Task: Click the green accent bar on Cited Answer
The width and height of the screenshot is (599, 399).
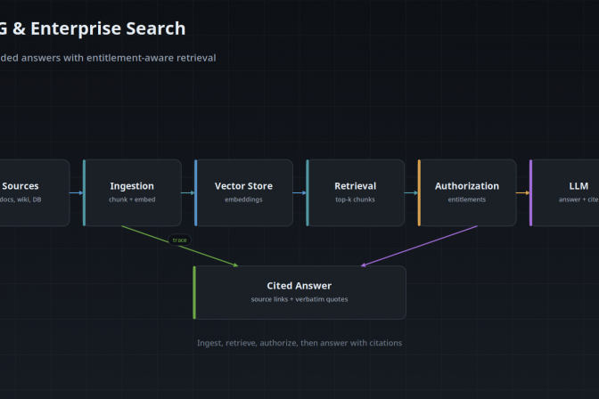Action: [194, 292]
